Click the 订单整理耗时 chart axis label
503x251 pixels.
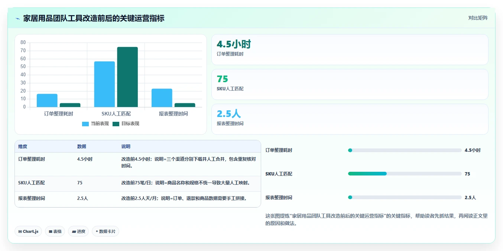(x=59, y=114)
